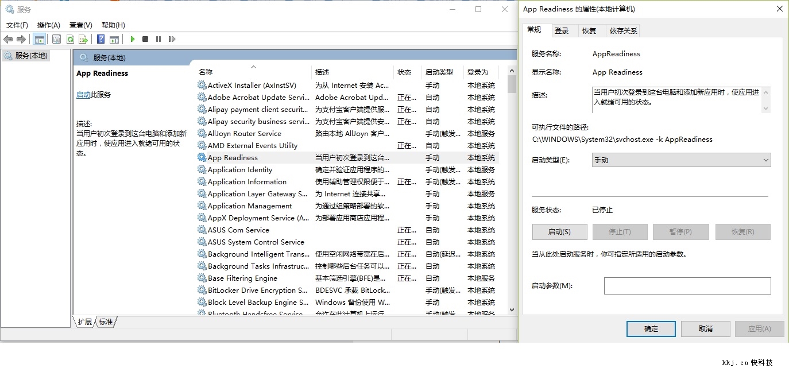Click the Export List toolbar icon
This screenshot has width=789, height=372.
point(83,39)
